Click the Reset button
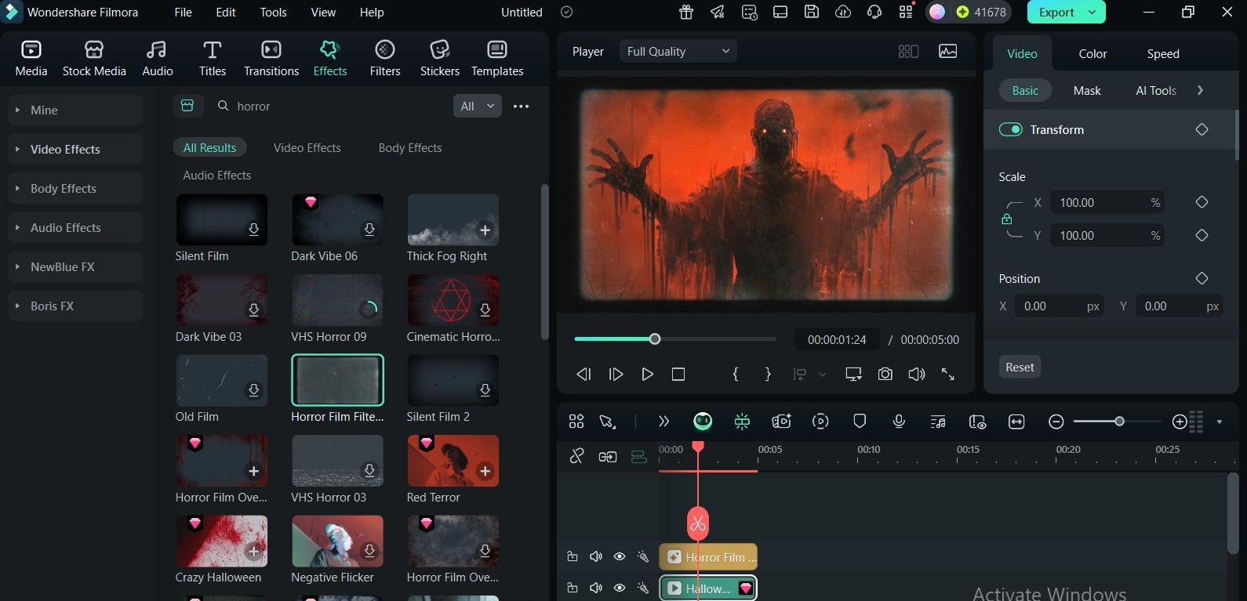 click(x=1020, y=367)
